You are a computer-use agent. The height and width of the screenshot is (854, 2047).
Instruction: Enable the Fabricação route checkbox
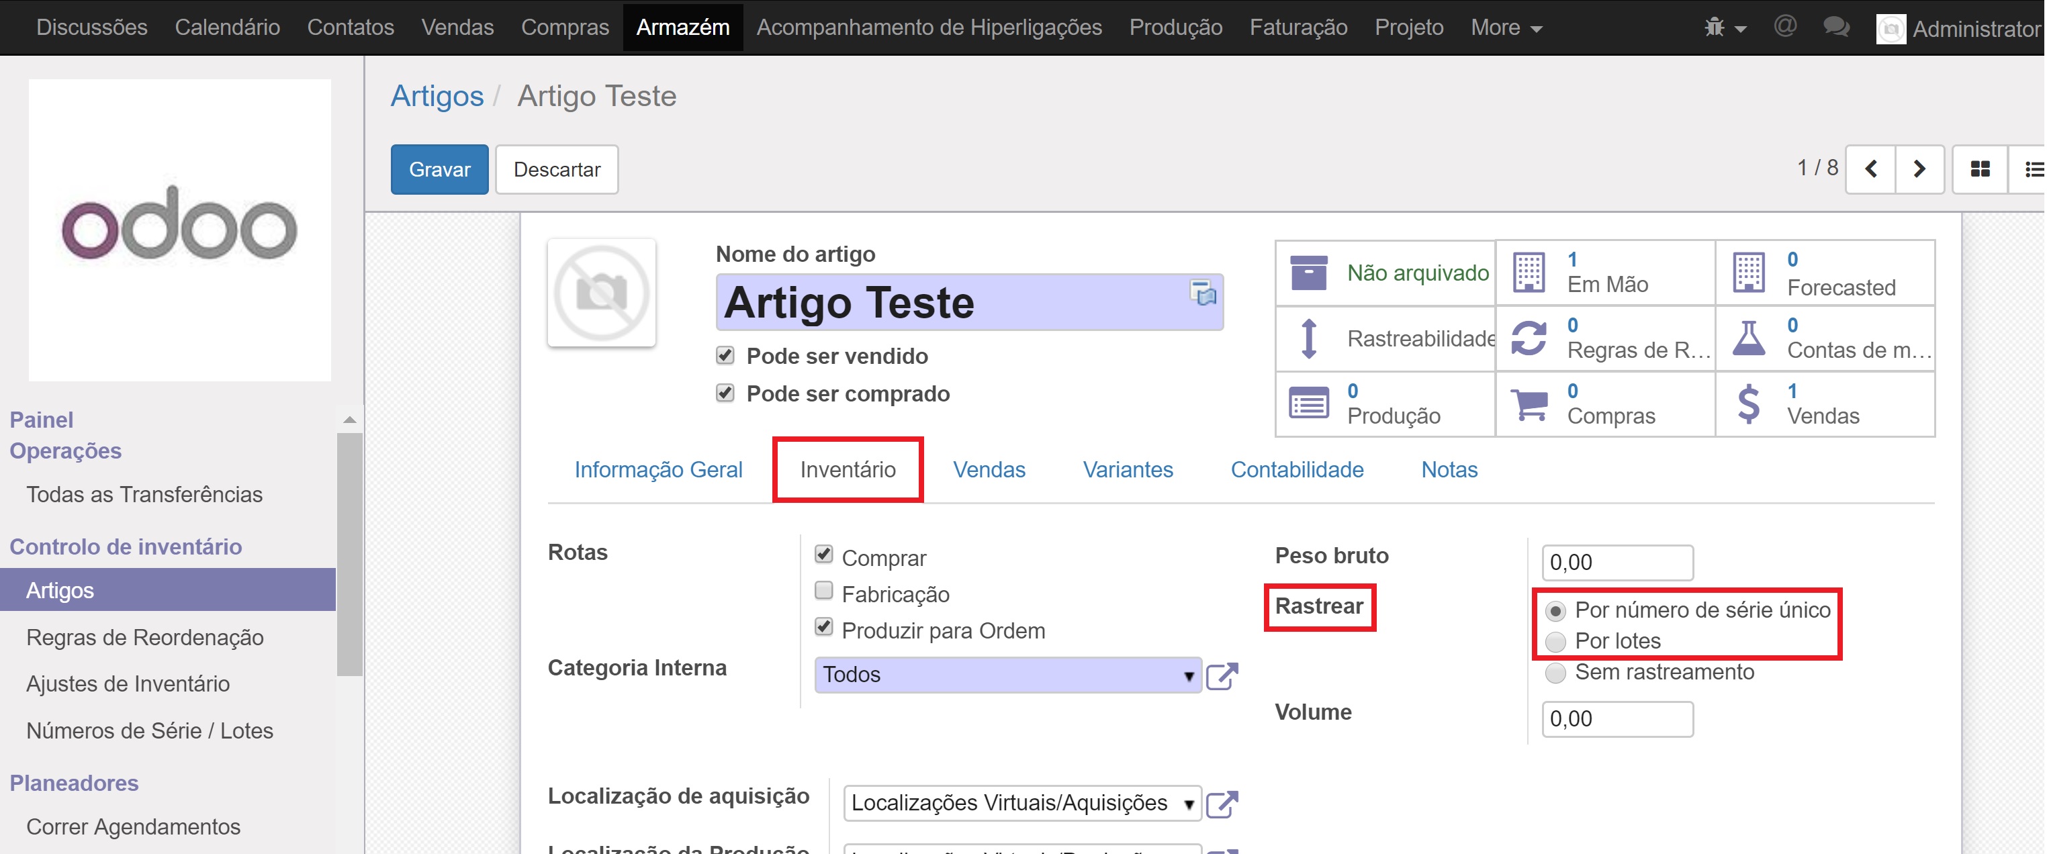(x=824, y=591)
